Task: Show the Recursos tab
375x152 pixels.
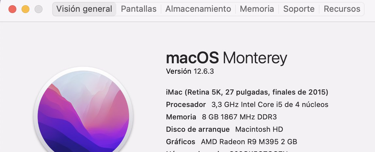Action: [342, 9]
